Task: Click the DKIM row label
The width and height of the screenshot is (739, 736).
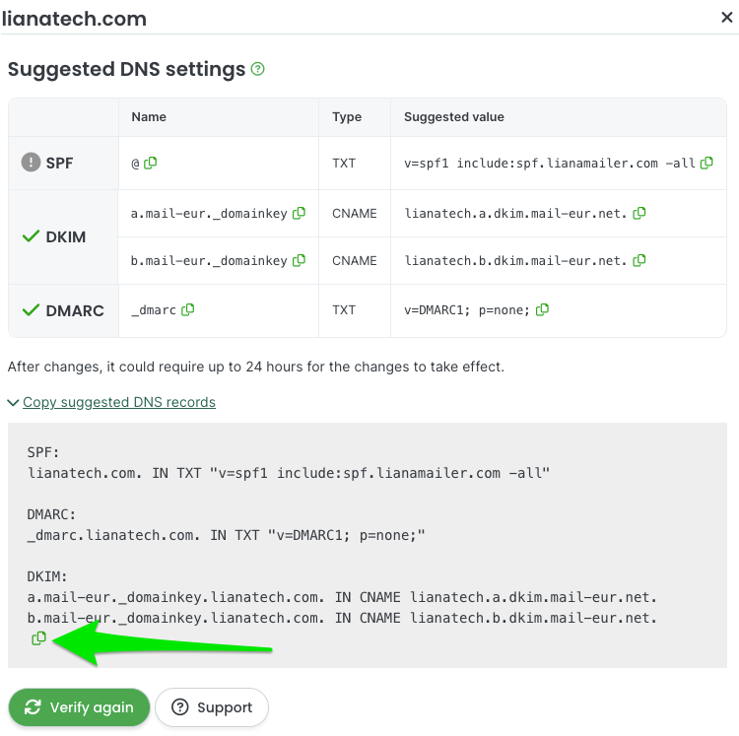Action: [65, 237]
